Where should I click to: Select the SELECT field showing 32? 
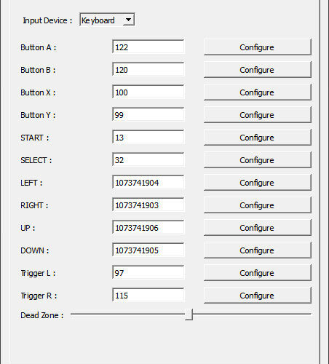point(148,159)
